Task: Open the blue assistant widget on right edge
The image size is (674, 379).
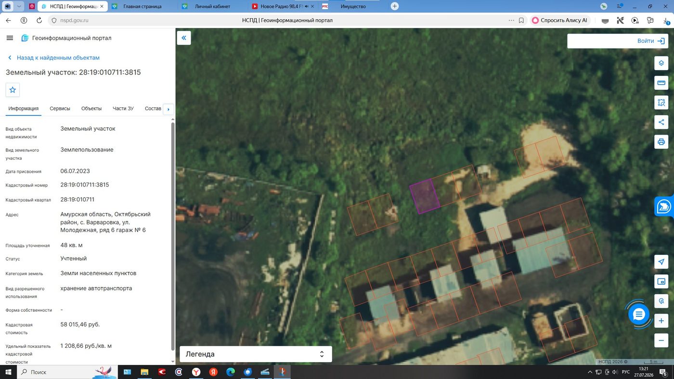Action: [x=664, y=206]
